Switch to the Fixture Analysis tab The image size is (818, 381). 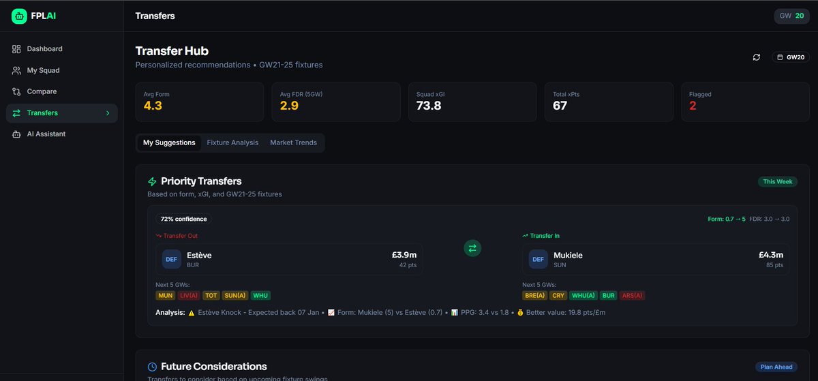[x=232, y=142]
